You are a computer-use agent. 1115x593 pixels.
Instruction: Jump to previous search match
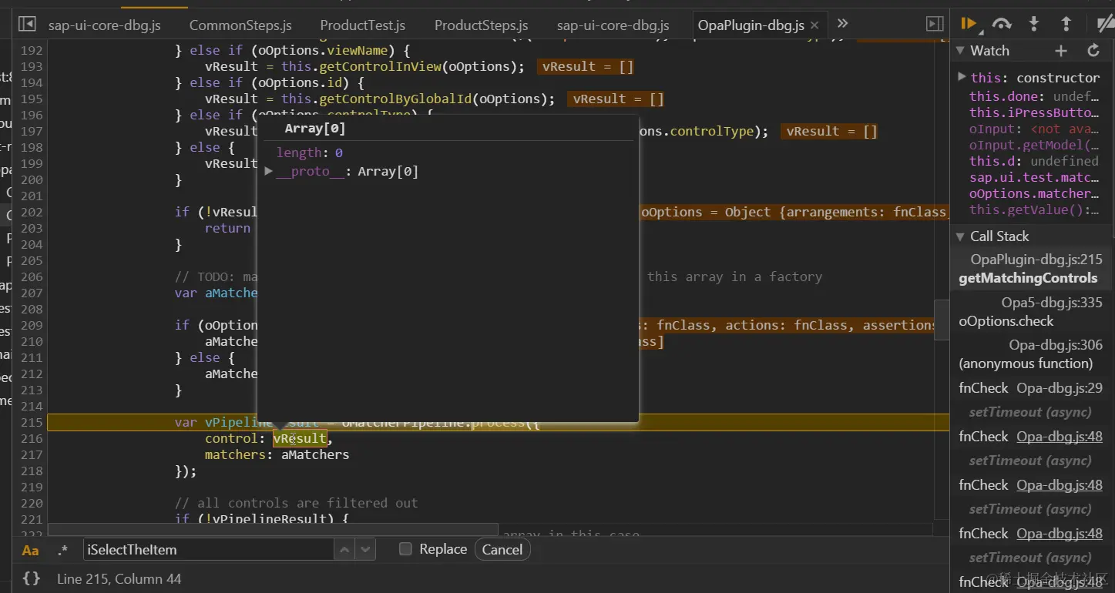pos(344,550)
